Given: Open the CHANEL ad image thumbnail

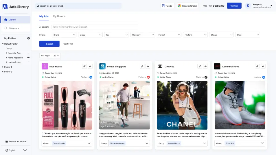Looking at the screenshot, I should click(182, 105).
